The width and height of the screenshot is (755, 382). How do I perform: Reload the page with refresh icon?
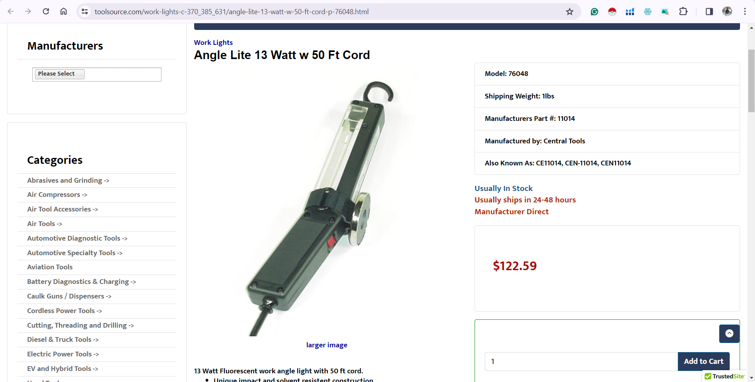pyautogui.click(x=46, y=11)
